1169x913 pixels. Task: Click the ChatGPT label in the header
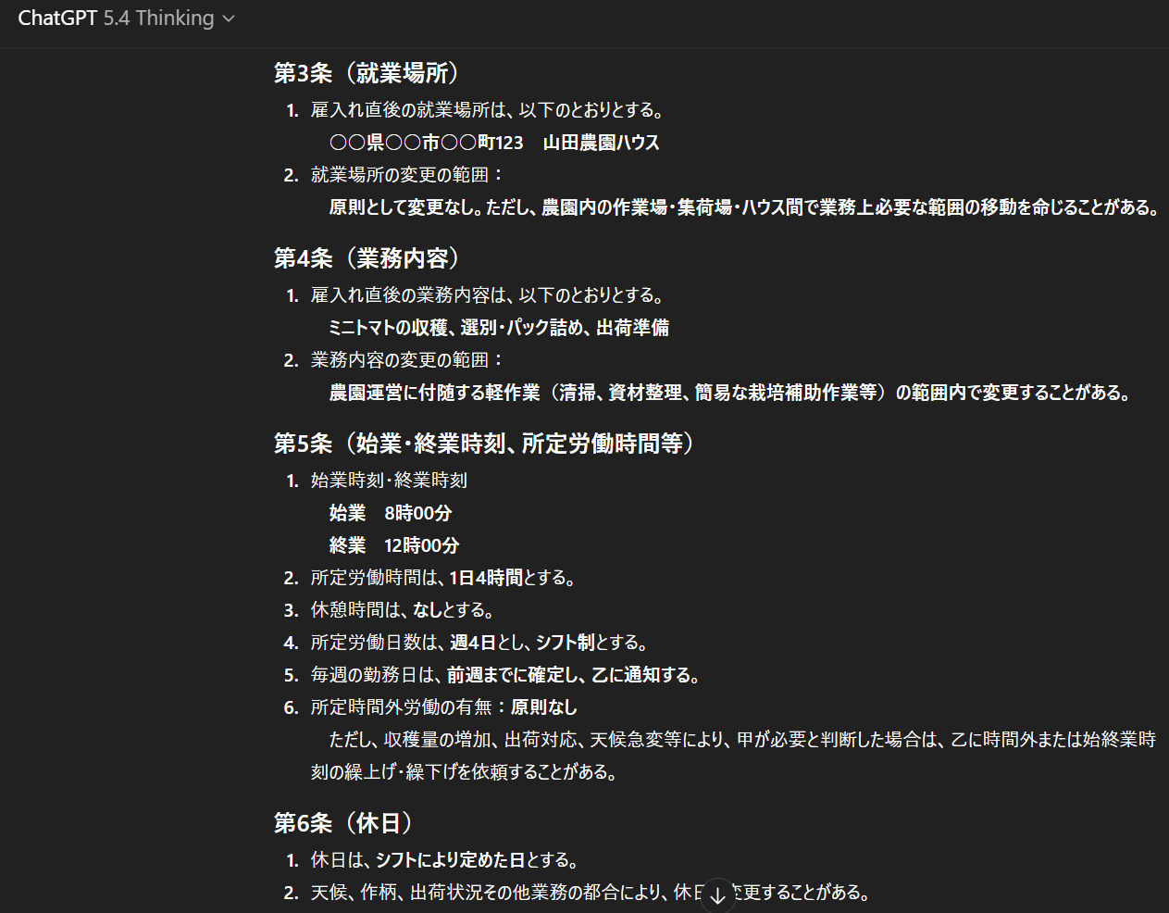[x=57, y=18]
